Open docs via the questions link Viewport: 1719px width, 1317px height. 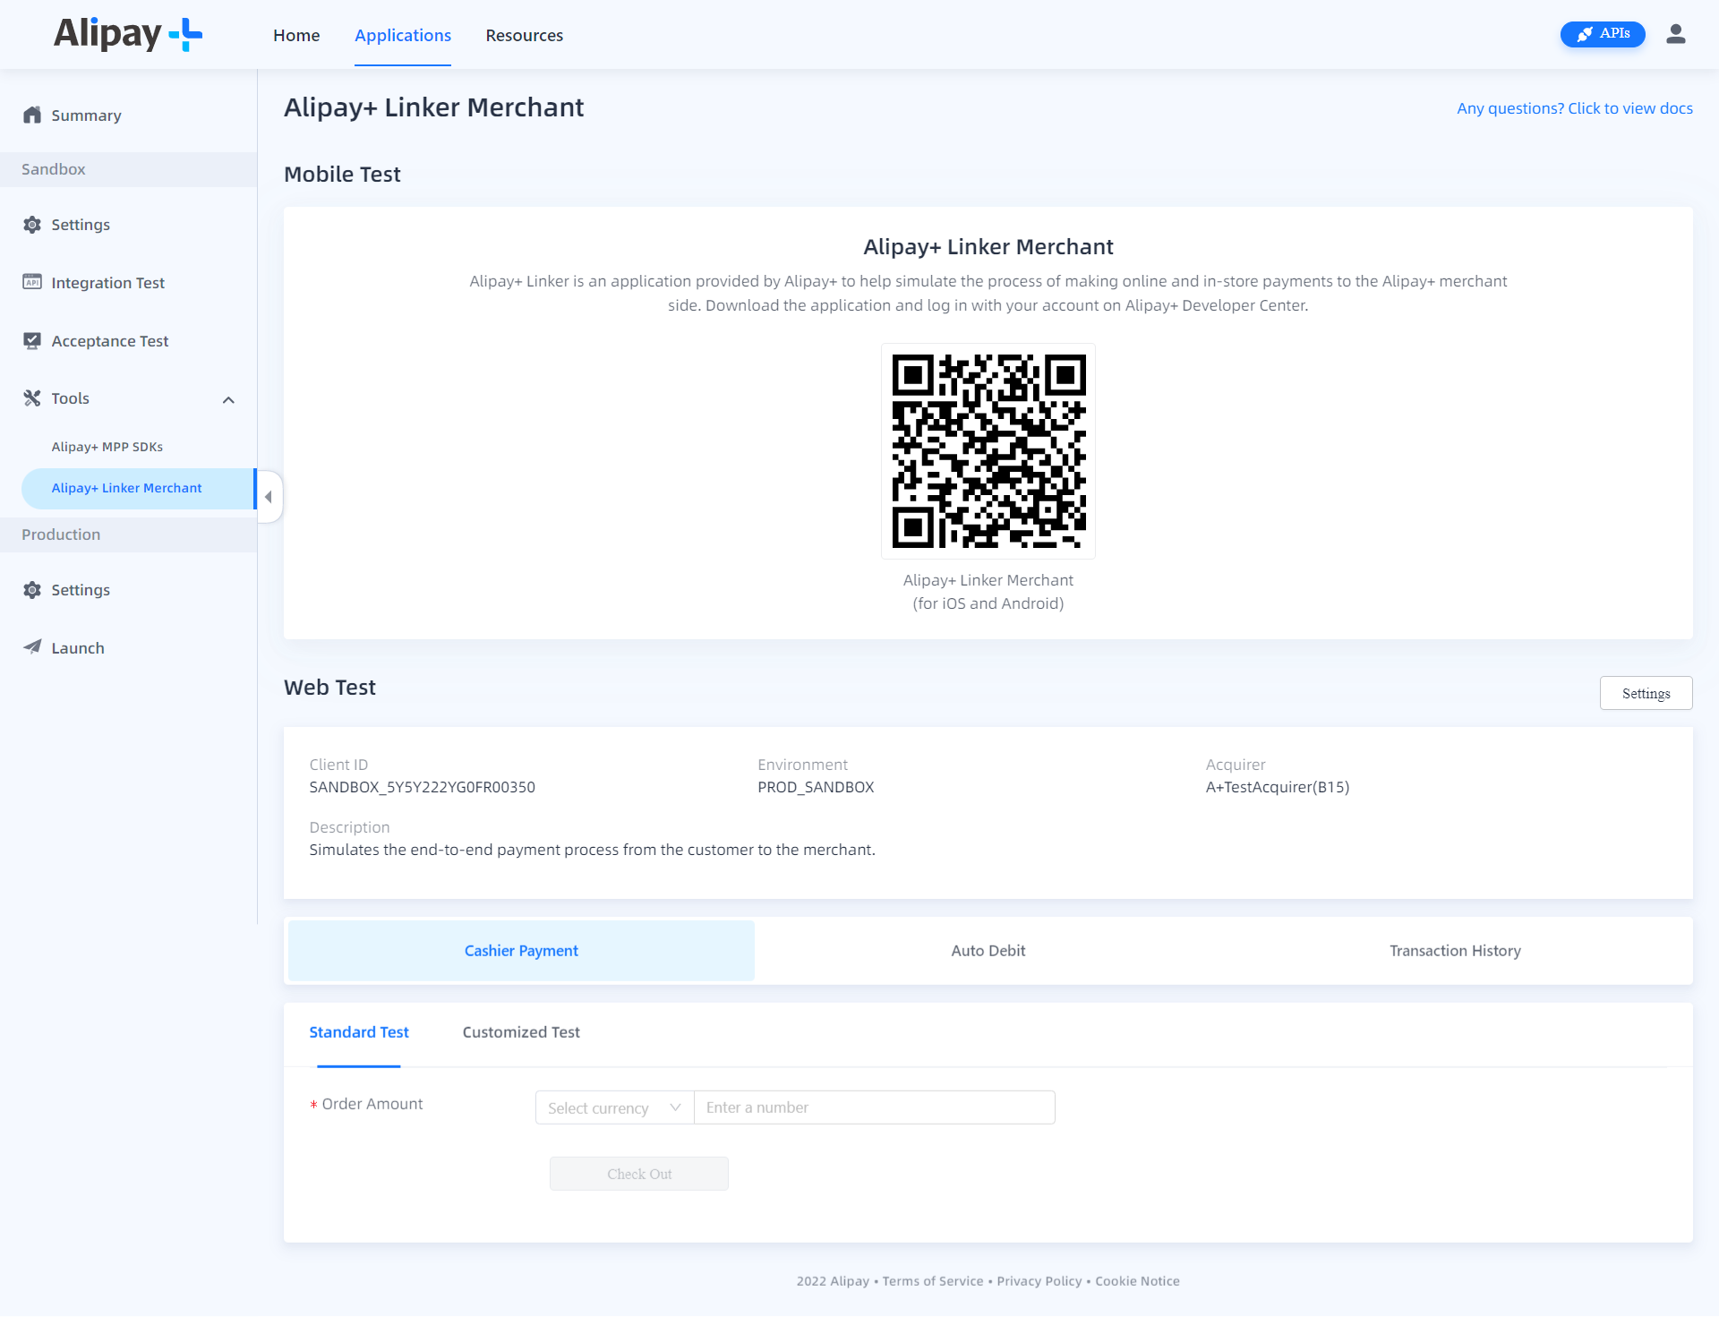[x=1574, y=107]
